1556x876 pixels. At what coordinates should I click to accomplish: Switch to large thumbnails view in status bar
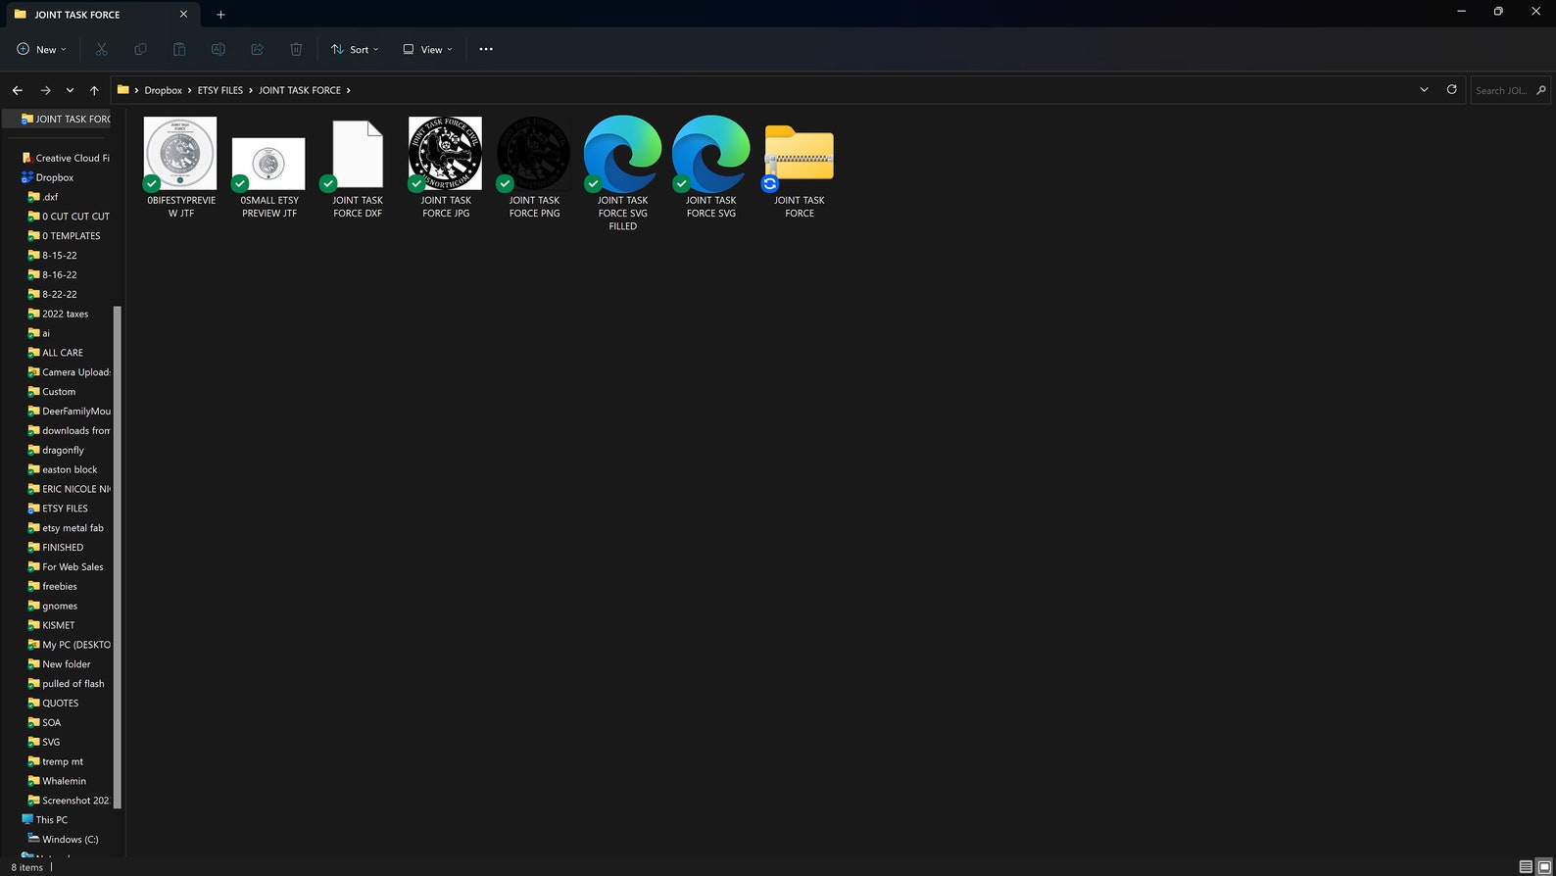[1544, 867]
